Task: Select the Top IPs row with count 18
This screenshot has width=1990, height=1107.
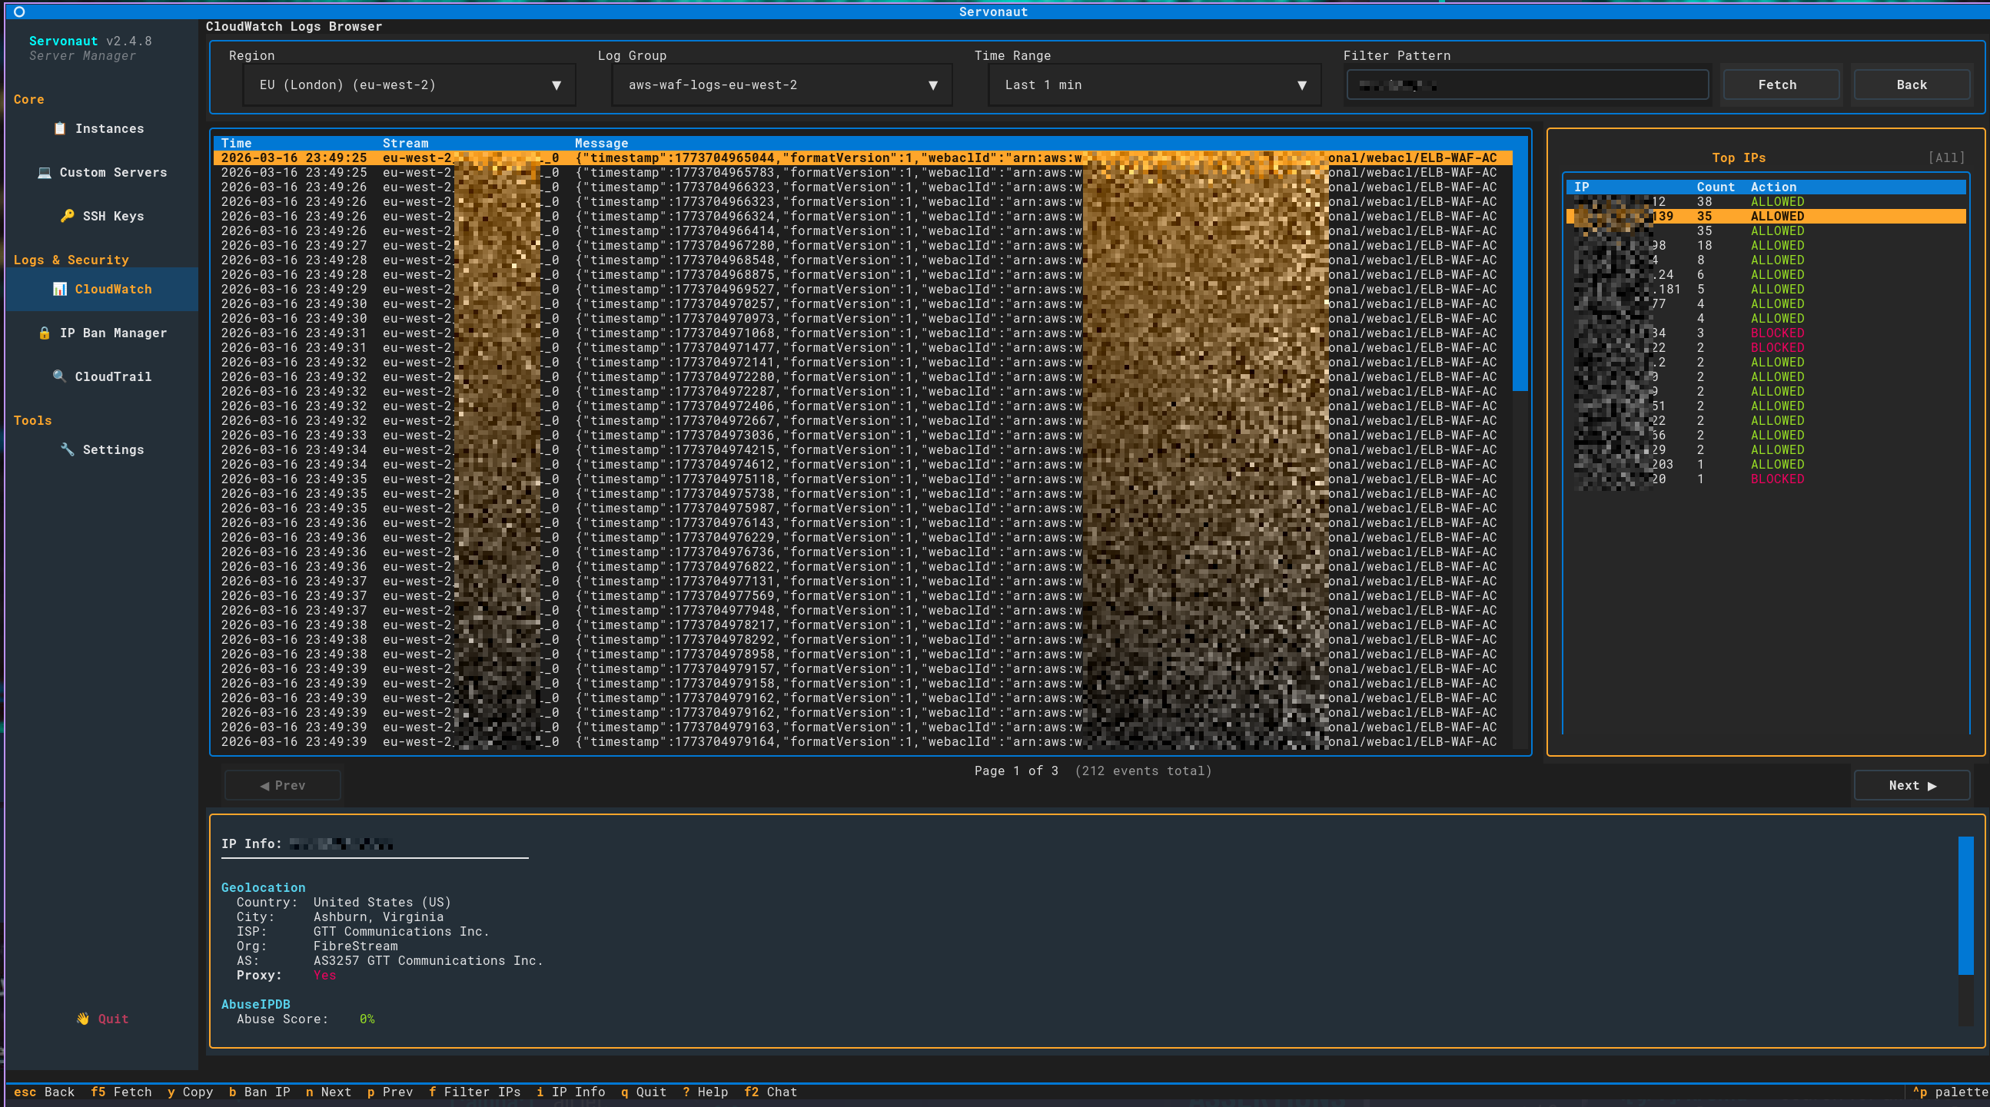Action: point(1766,246)
